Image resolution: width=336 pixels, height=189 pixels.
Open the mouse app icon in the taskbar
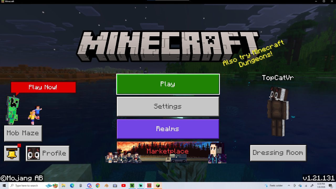81,186
